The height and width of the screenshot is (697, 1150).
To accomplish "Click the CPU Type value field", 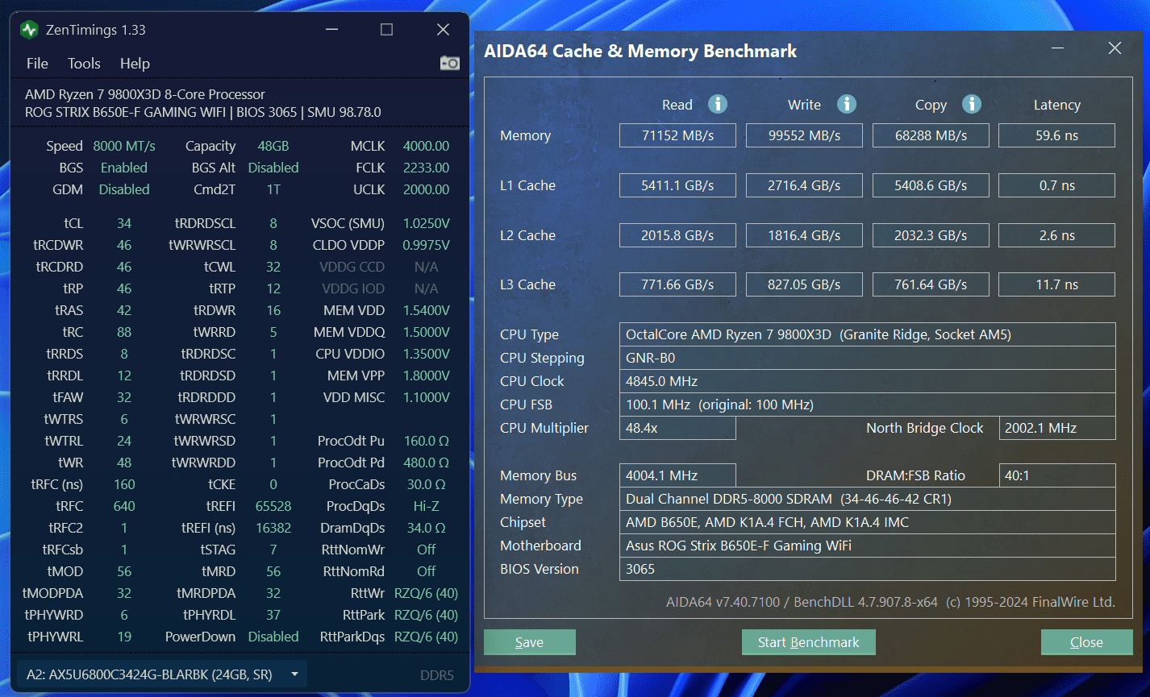I will [x=868, y=334].
